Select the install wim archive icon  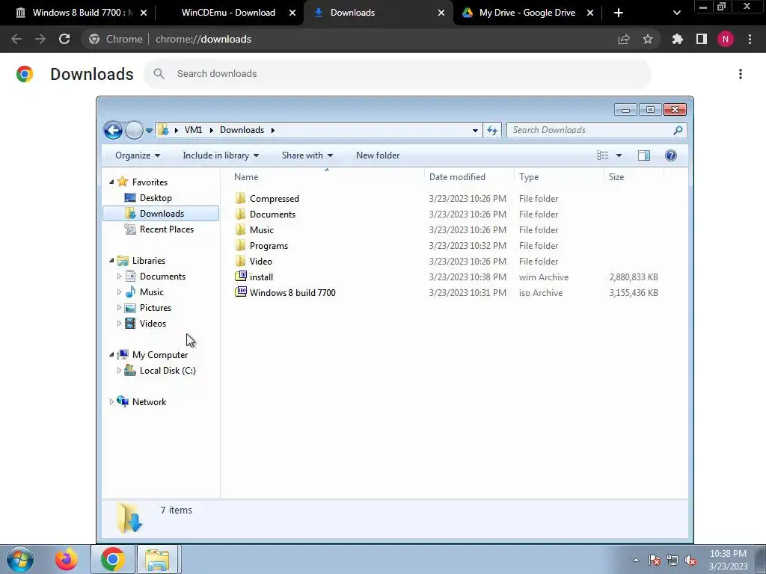click(241, 277)
